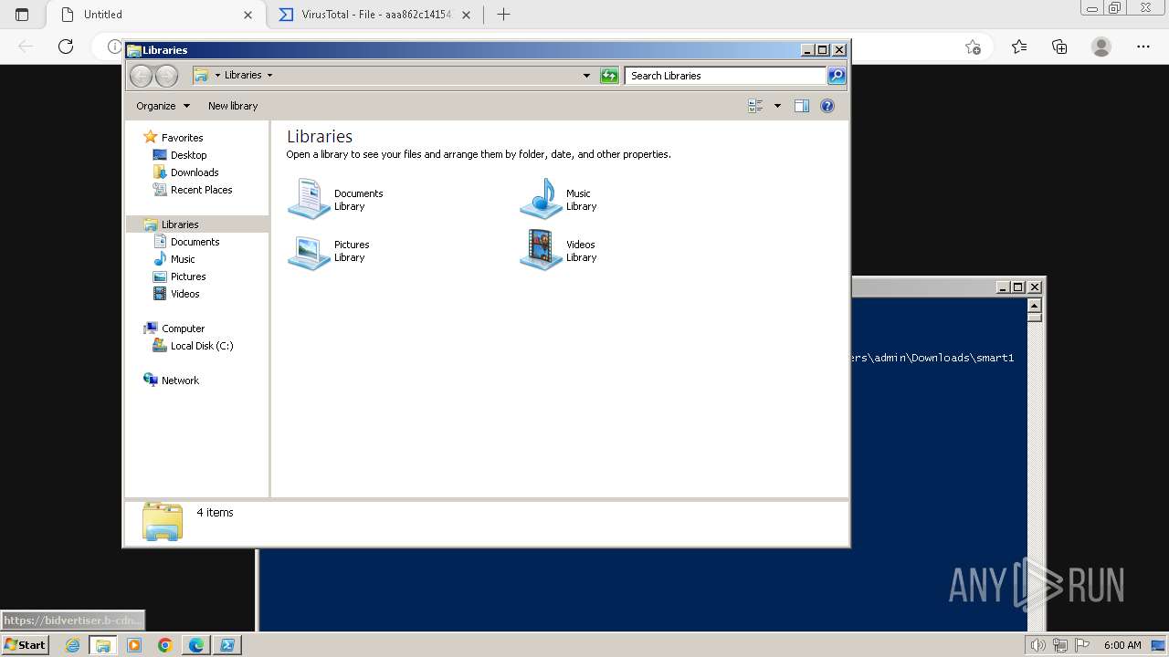Switch to the Untitled browser tab
Screen dimensions: 1169x657
click(155, 15)
